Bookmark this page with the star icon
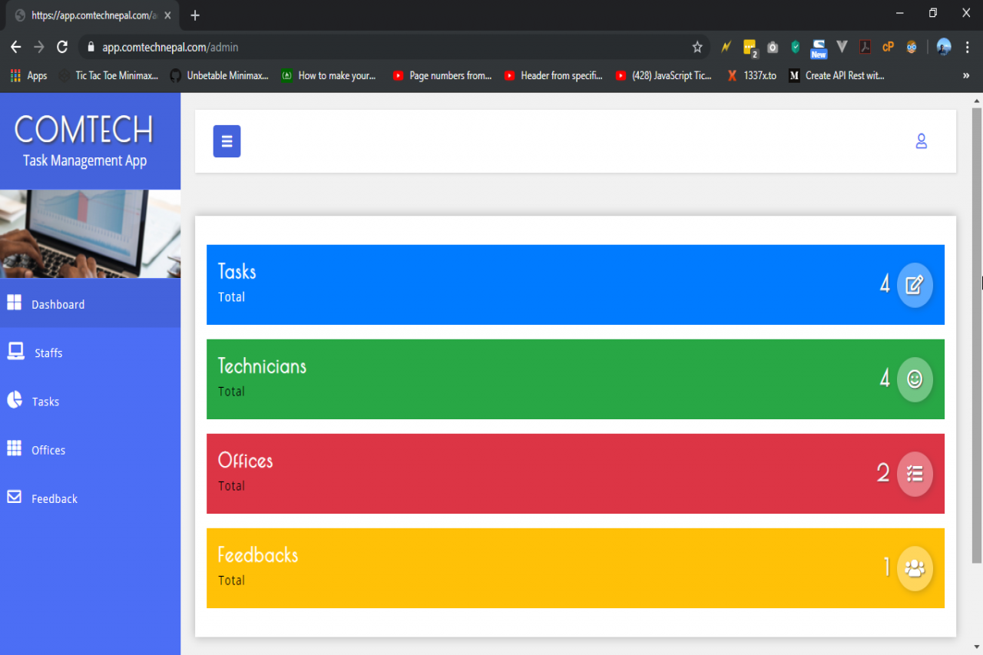The width and height of the screenshot is (983, 655). pyautogui.click(x=697, y=48)
